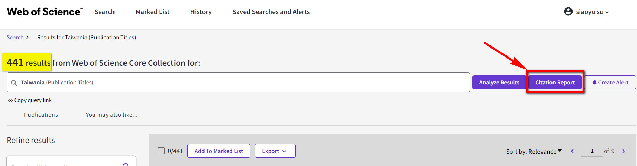Click the page number input field
The image size is (637, 166).
click(592, 151)
